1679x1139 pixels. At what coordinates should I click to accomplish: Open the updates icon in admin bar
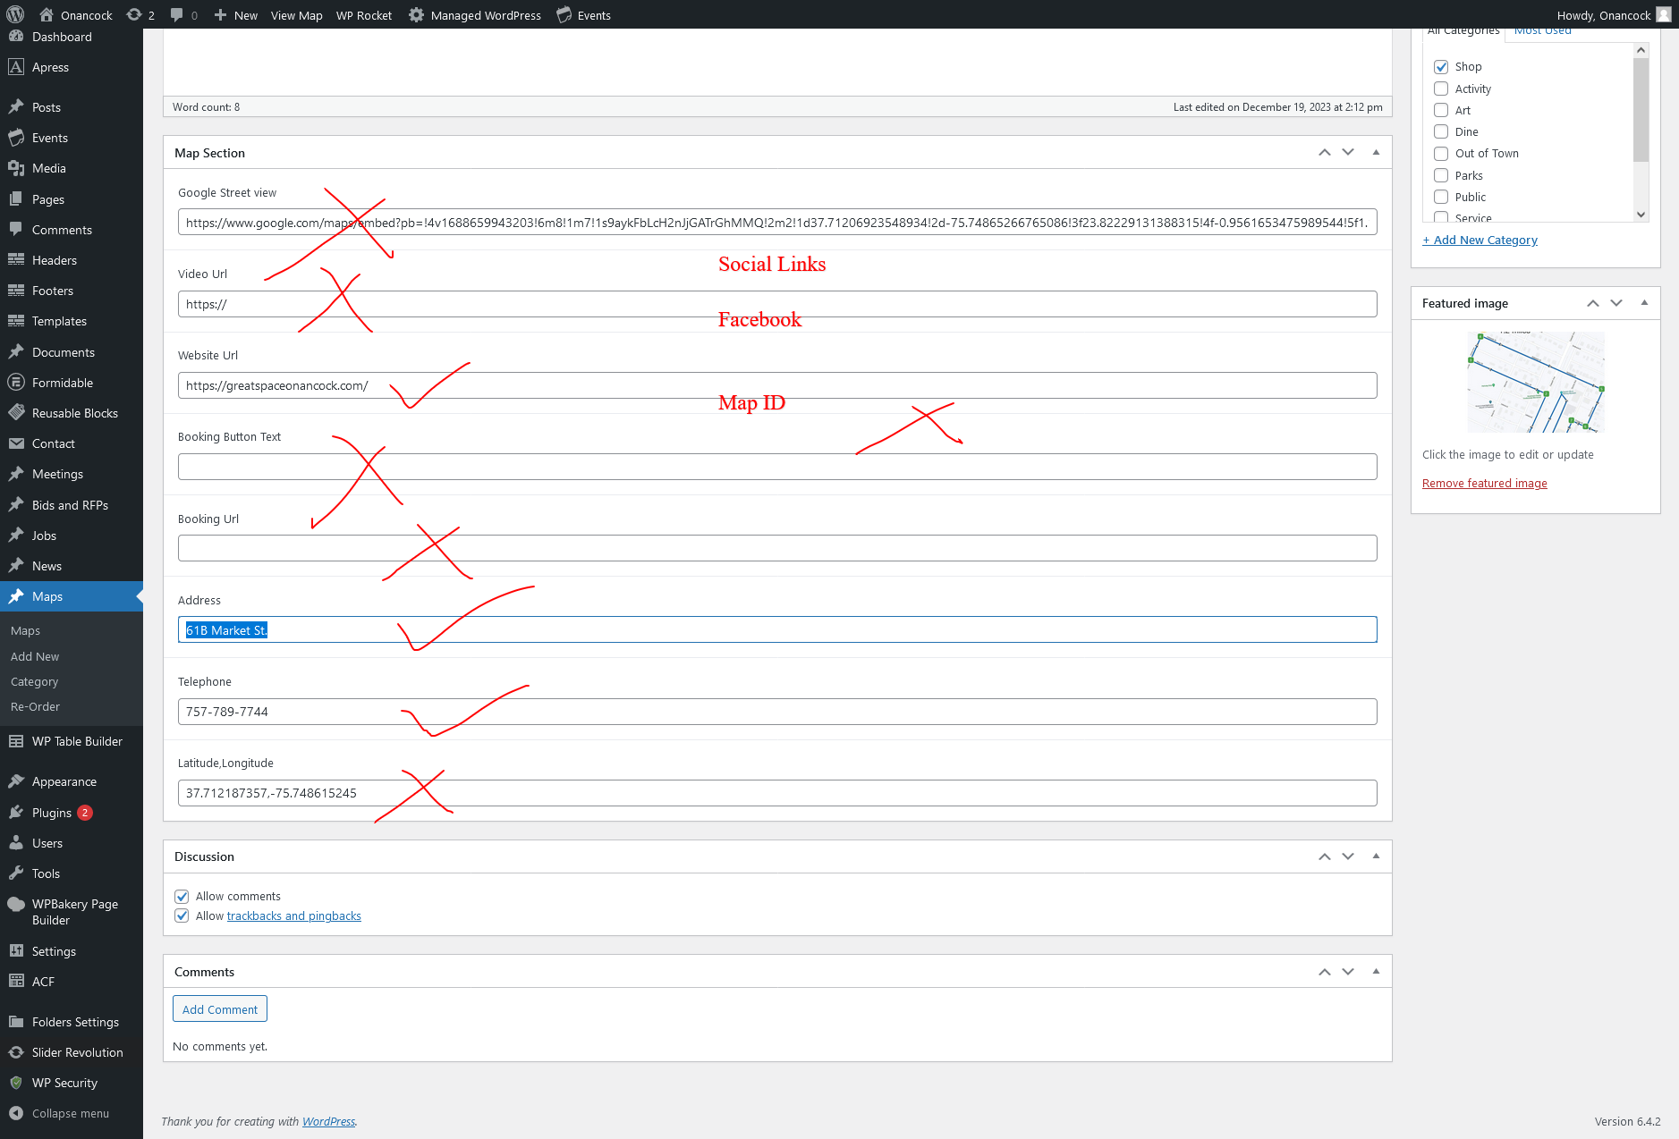134,14
